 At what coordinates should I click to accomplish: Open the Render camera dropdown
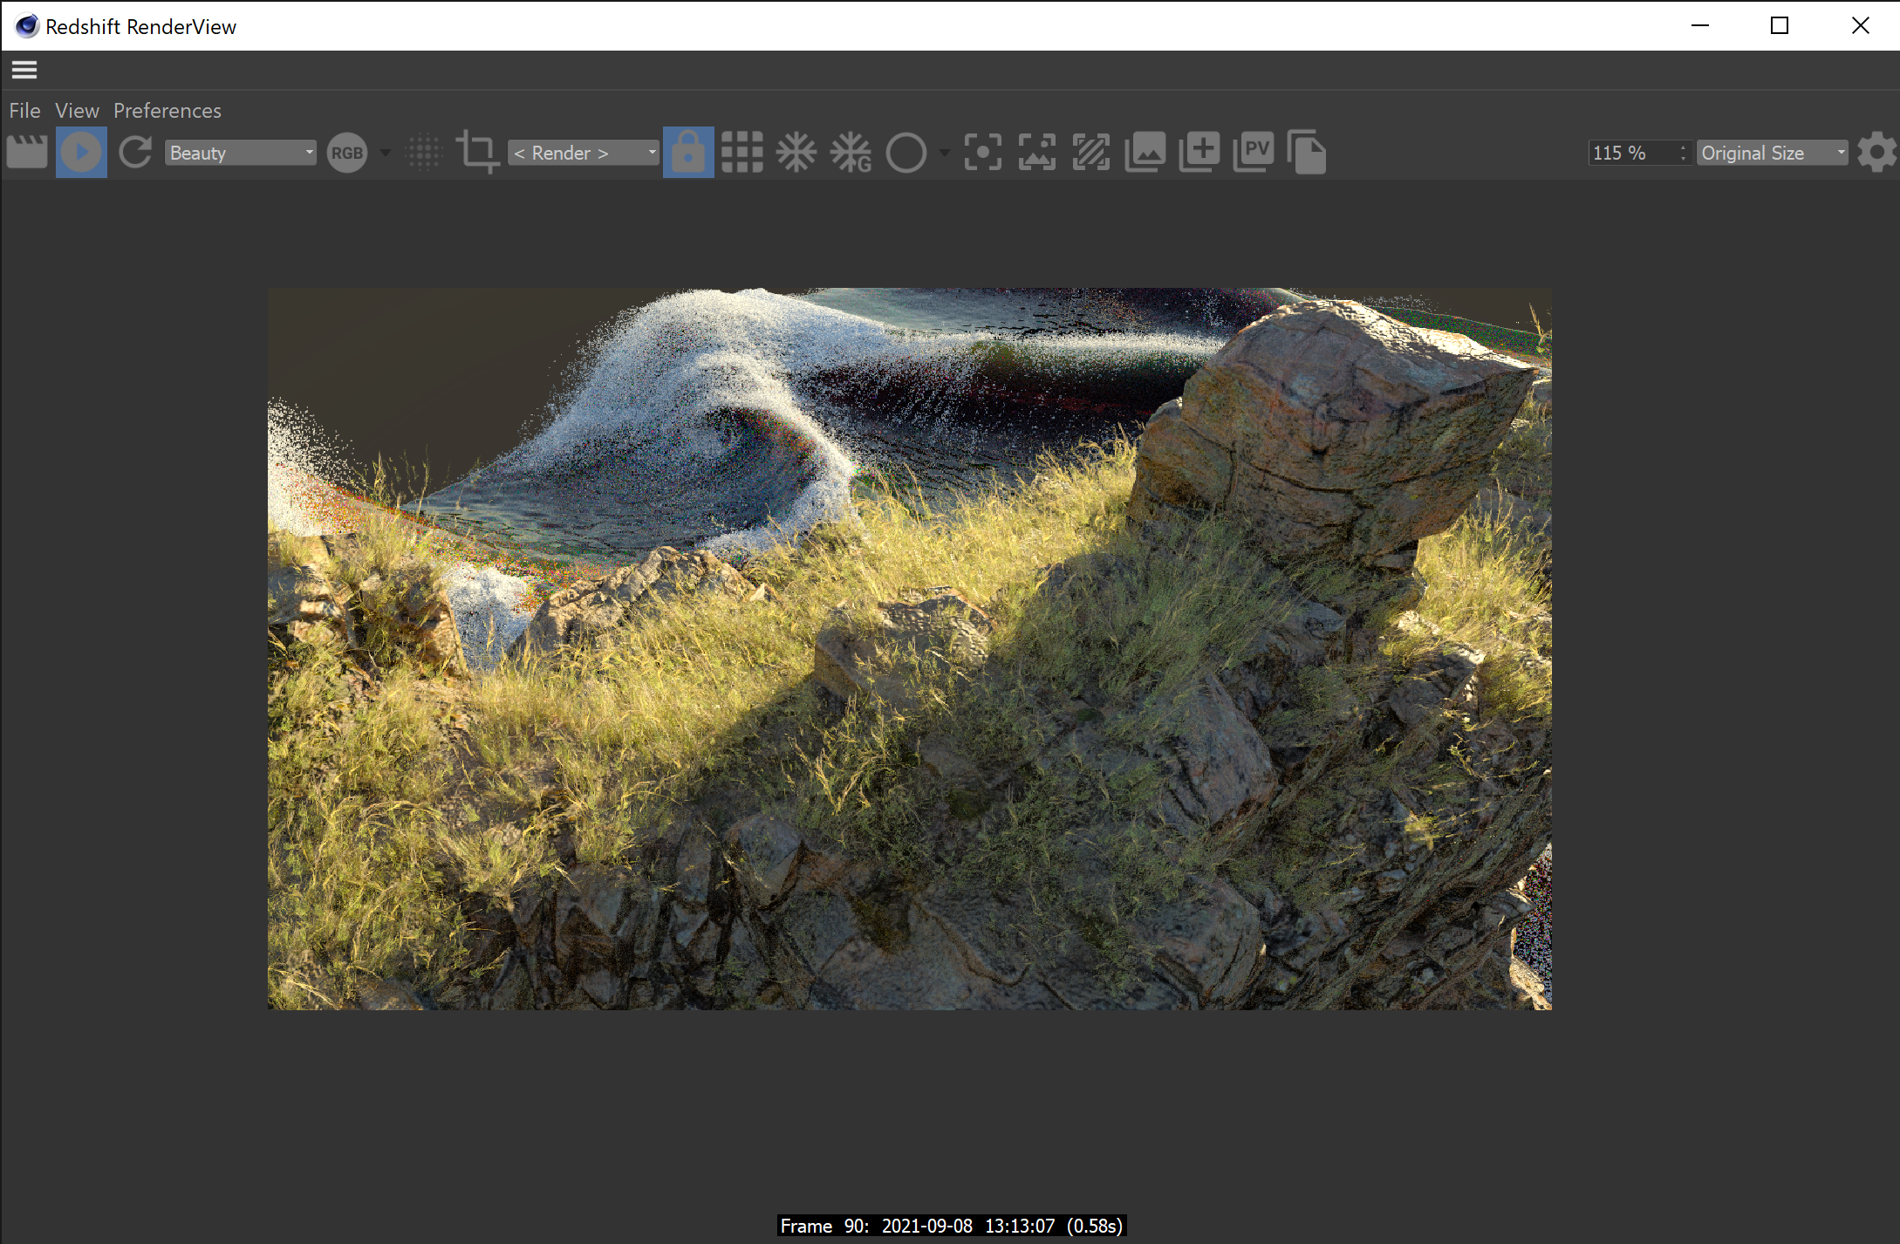point(583,153)
